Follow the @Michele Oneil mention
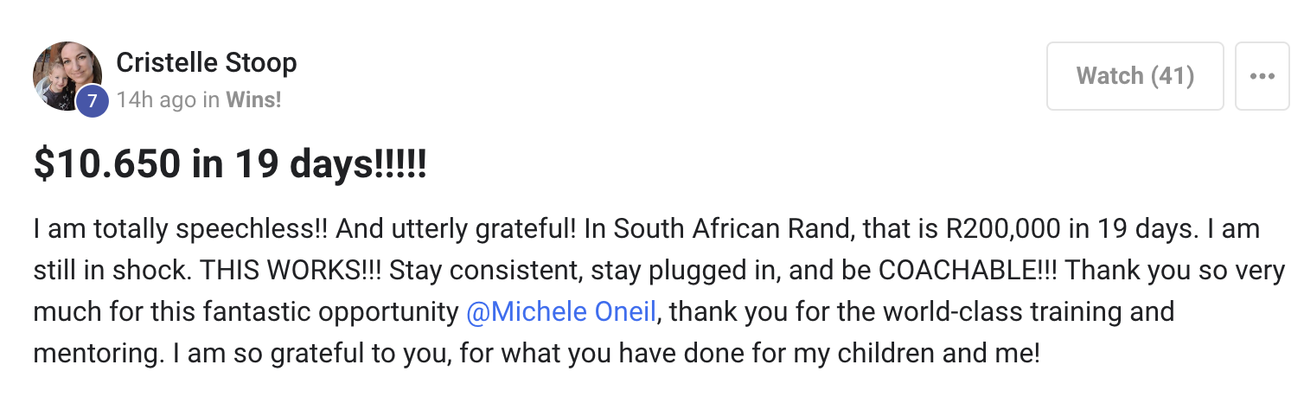 [561, 311]
